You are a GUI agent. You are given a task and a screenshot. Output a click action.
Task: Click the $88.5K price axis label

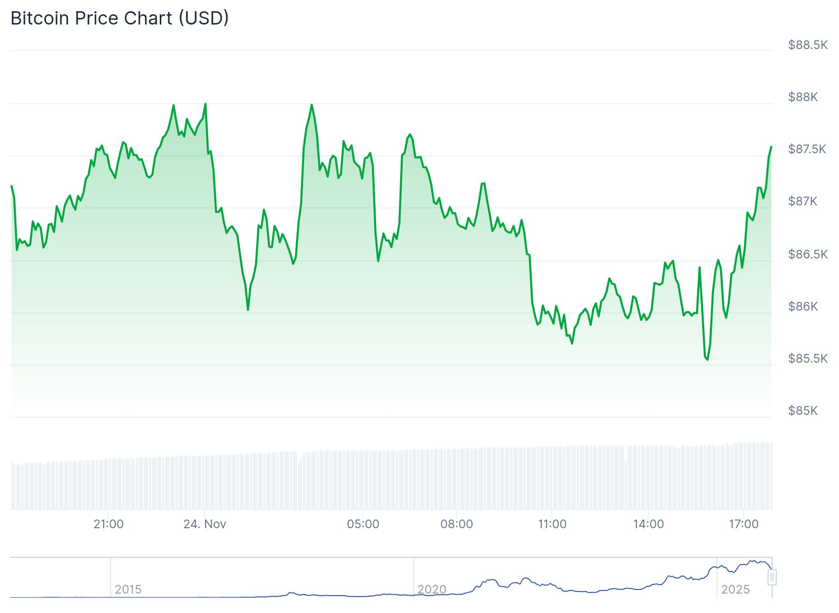point(807,45)
